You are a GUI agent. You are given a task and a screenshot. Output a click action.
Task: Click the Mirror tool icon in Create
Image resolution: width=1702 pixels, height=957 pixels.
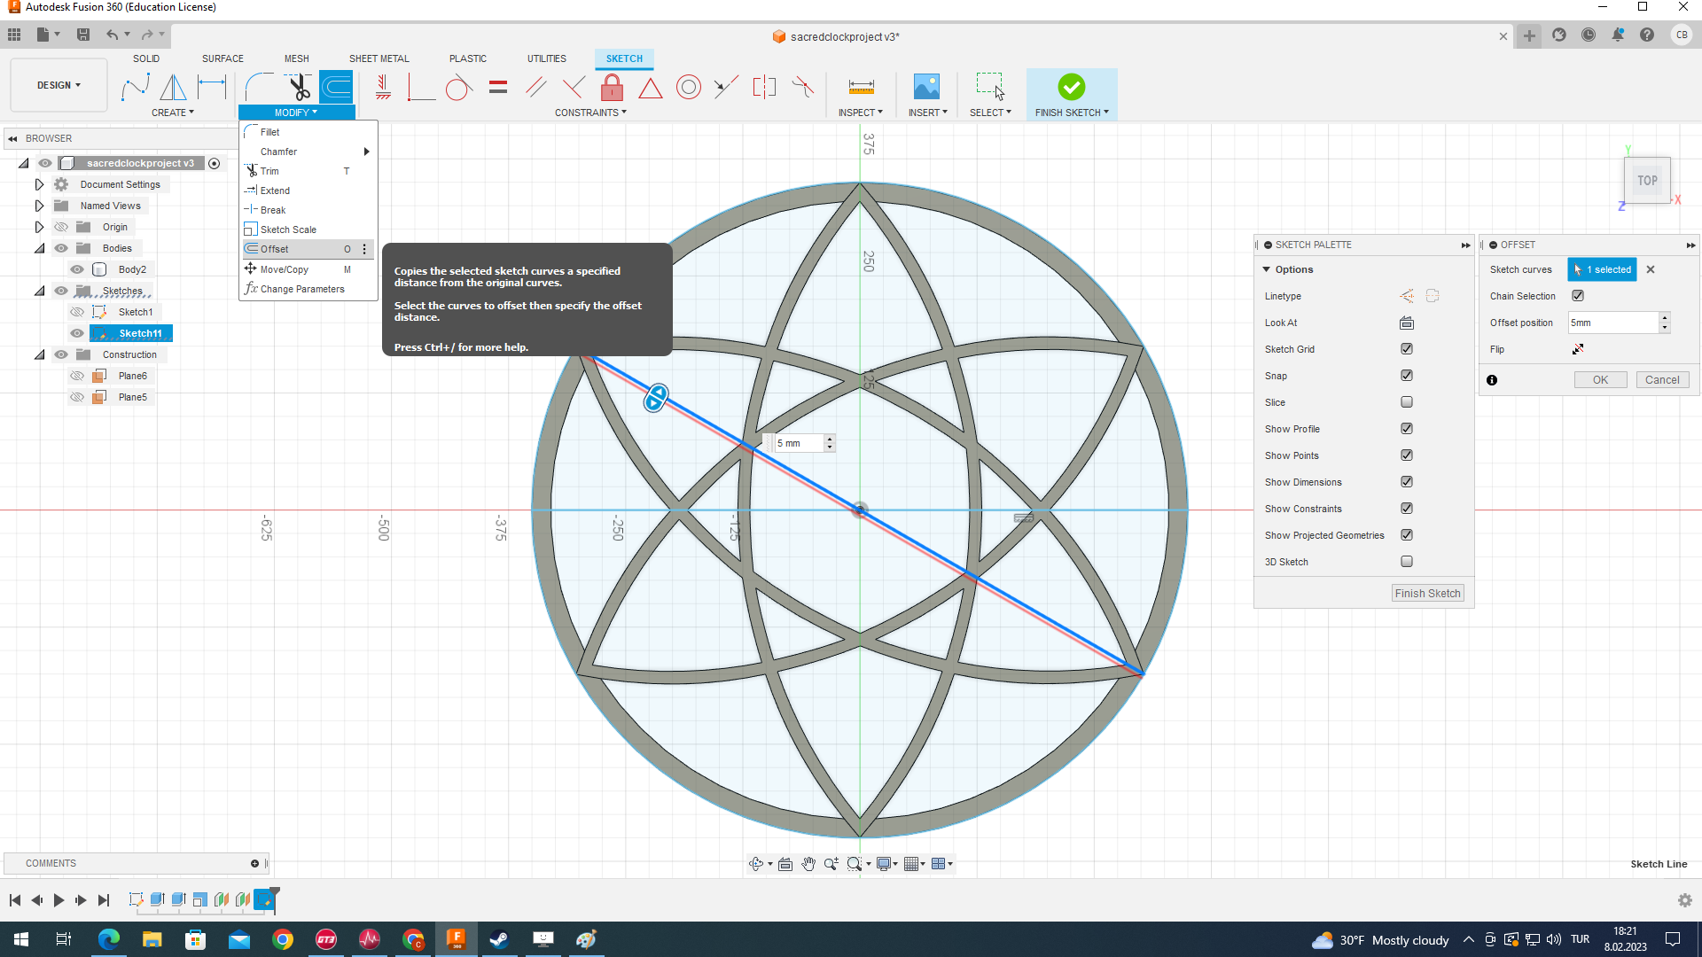coord(173,87)
